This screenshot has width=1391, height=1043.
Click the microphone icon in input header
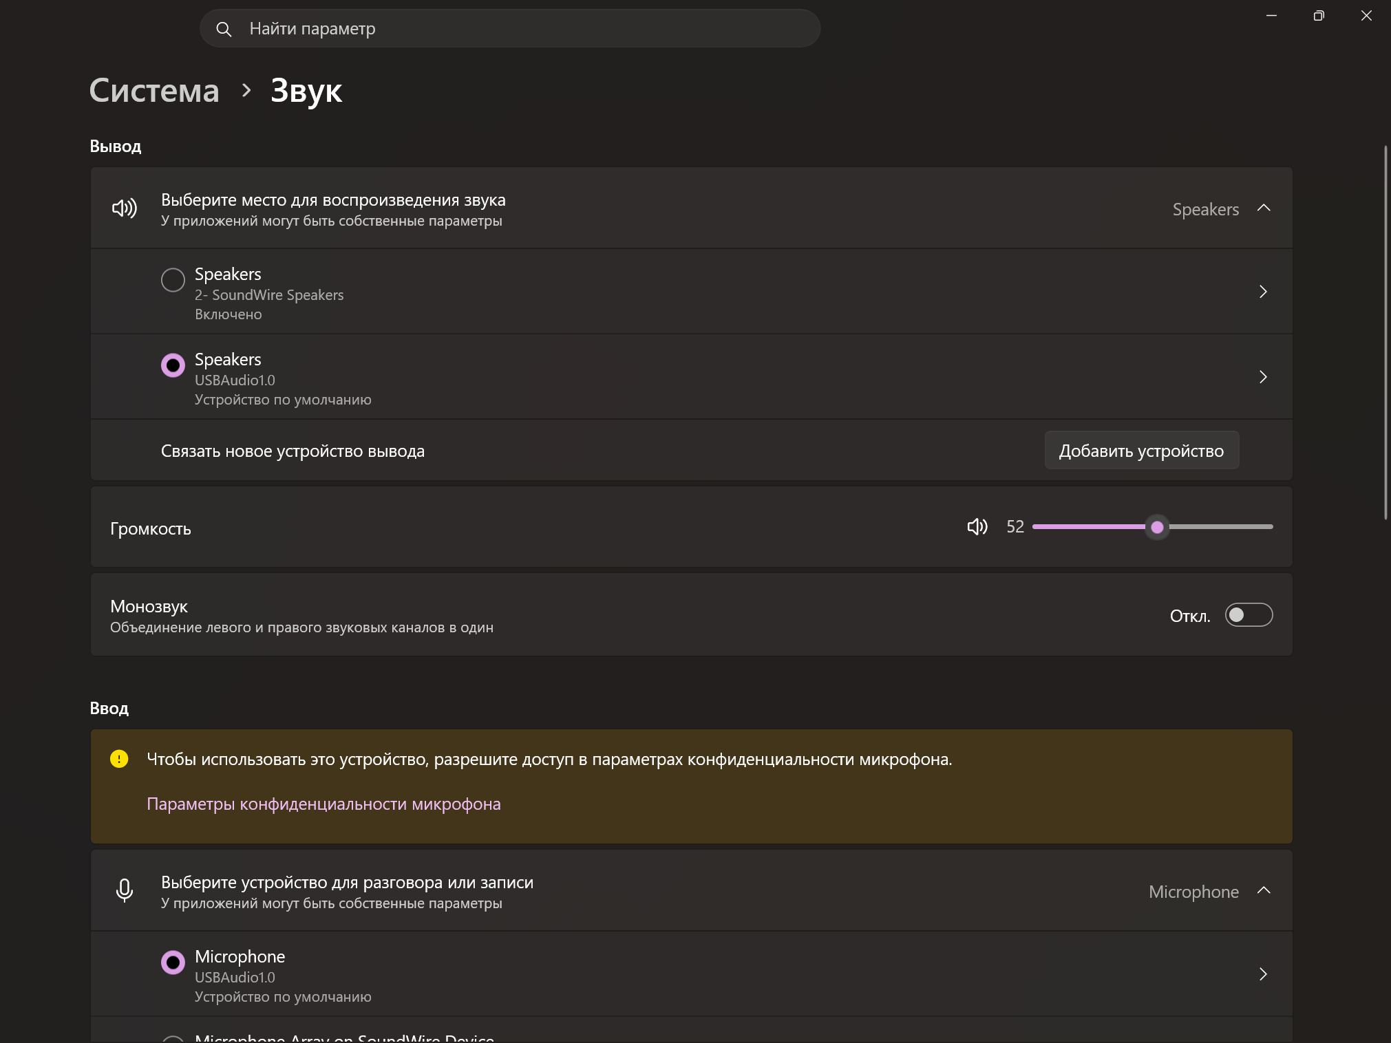125,890
